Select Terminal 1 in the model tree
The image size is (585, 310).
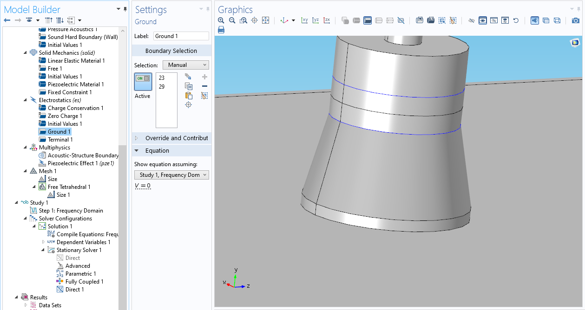click(x=60, y=140)
